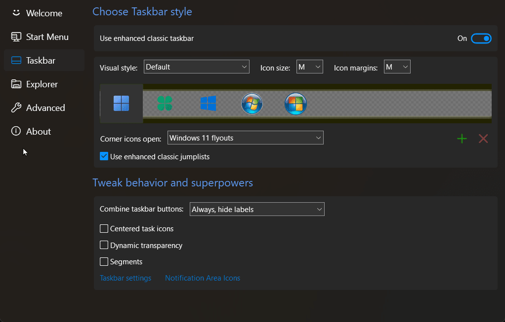
Task: Switch to the Advanced section
Action: point(45,107)
